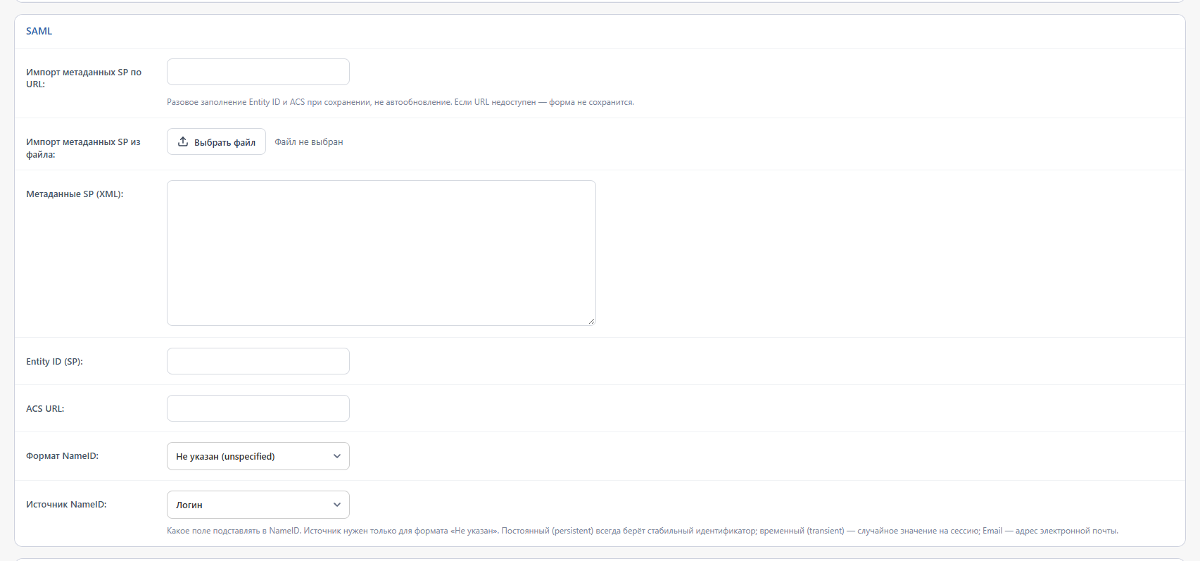
Task: Click the textarea resize handle corner
Action: (x=591, y=321)
